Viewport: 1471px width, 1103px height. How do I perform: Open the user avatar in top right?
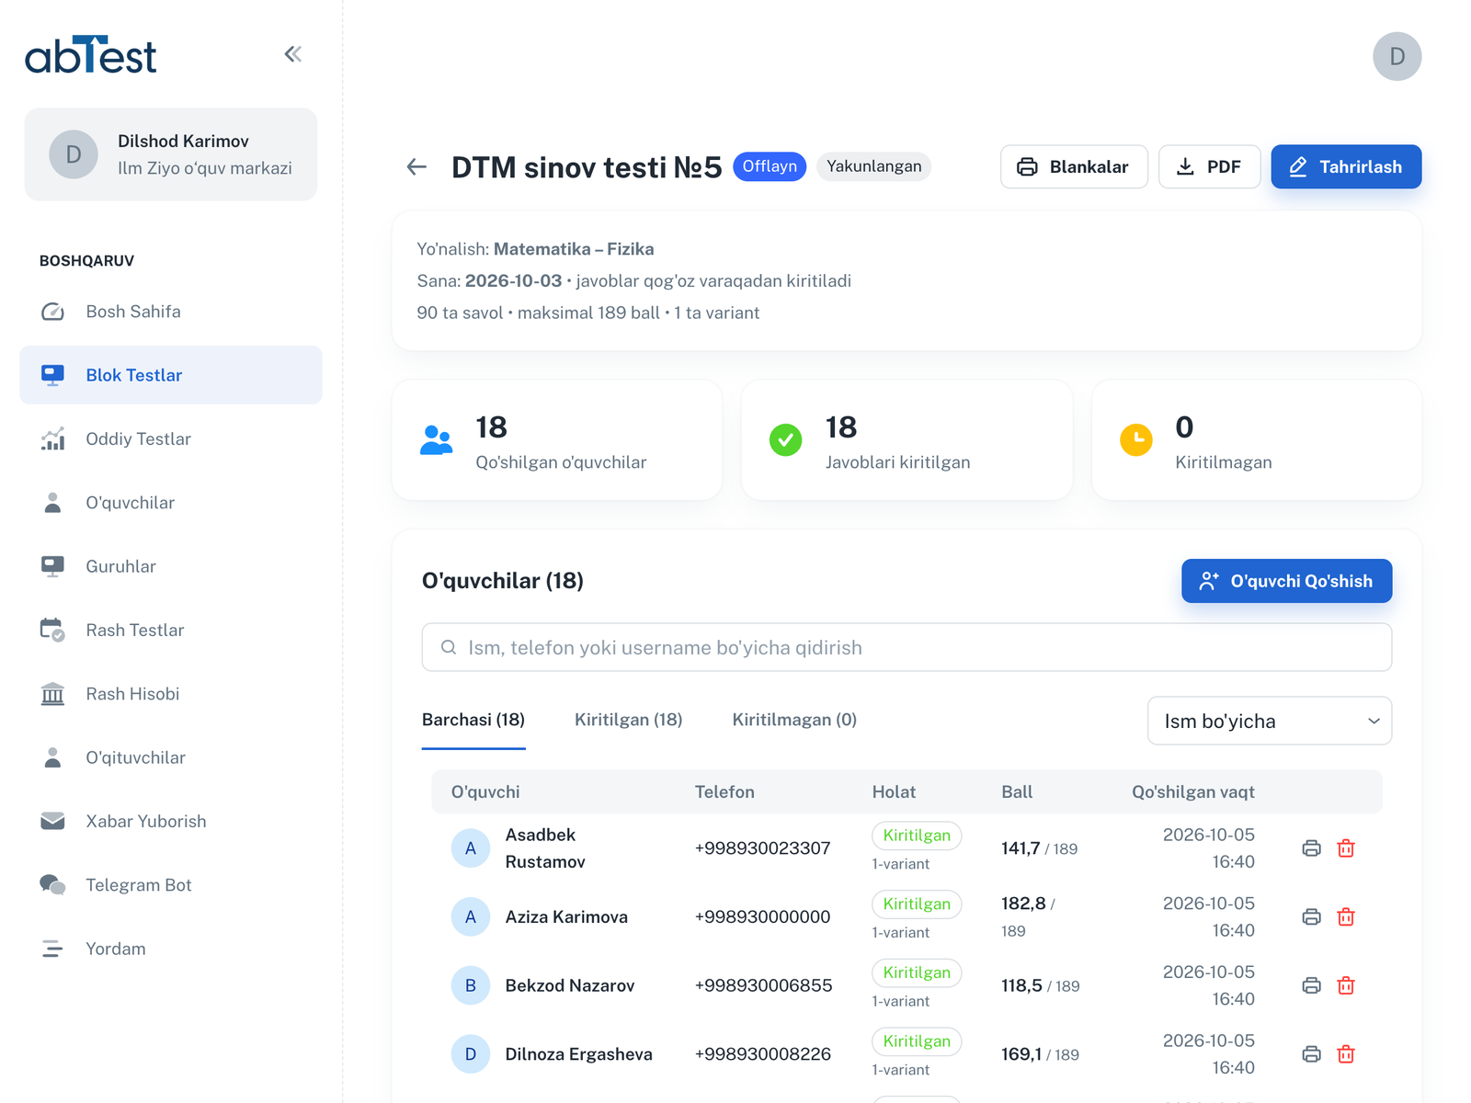[1397, 56]
